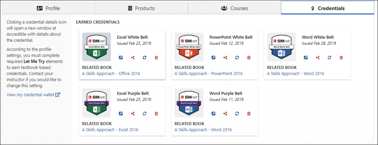Delete the Word White Belt credential
378x145 pixels.
pyautogui.click(x=341, y=58)
